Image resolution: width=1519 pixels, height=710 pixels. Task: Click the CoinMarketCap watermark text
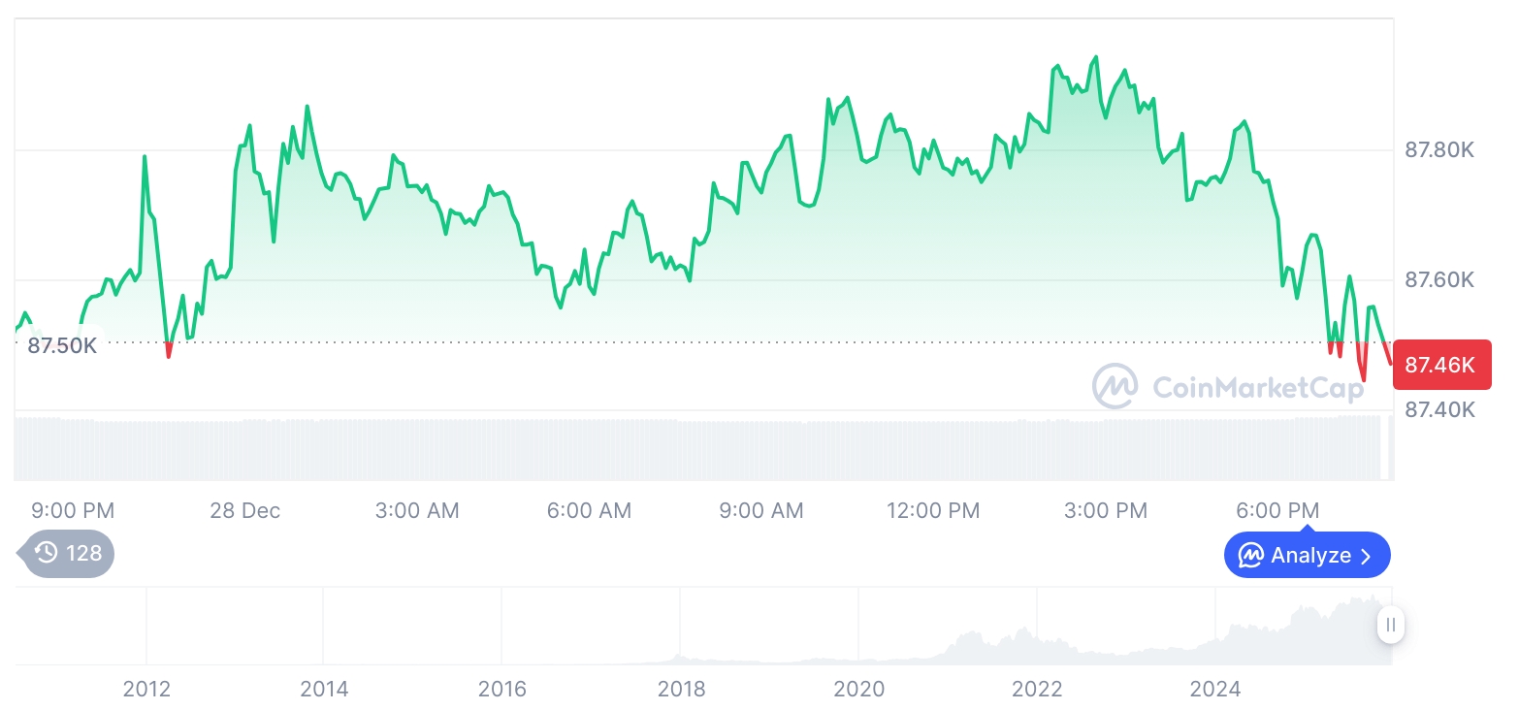[x=1257, y=387]
